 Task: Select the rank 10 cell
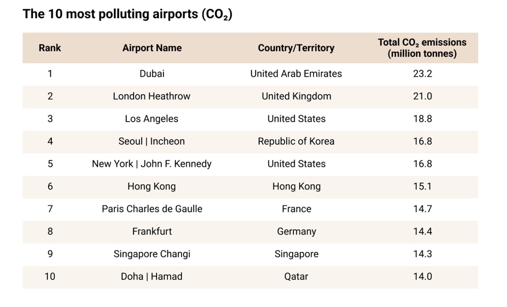point(50,276)
